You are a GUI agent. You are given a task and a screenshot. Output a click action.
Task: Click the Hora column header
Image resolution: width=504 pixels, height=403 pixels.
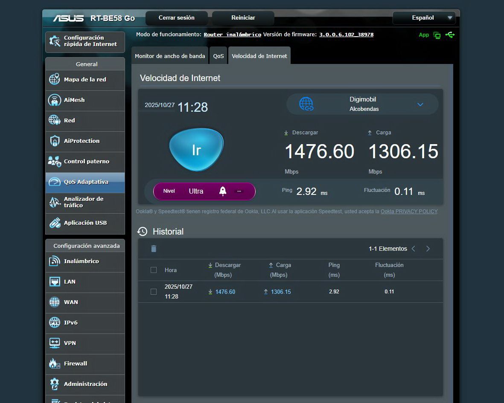click(171, 270)
